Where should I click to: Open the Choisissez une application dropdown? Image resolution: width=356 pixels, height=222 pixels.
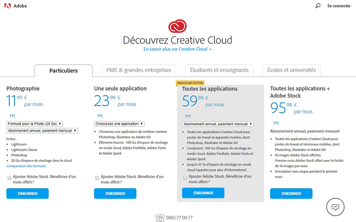[119, 124]
